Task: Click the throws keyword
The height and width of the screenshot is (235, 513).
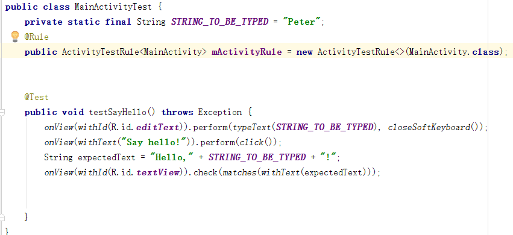Action: coord(177,113)
